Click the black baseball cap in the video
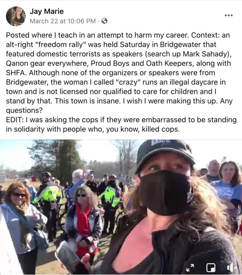Screen dimensions: 242x275 (164, 154)
